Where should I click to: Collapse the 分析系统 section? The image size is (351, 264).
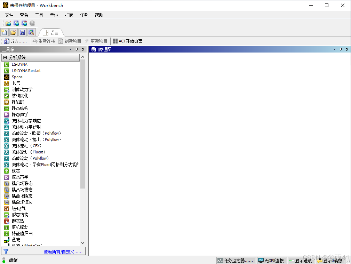click(5, 57)
